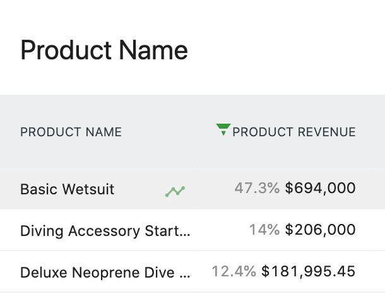Open the Basic Wetsuit trend line icon

pyautogui.click(x=175, y=191)
